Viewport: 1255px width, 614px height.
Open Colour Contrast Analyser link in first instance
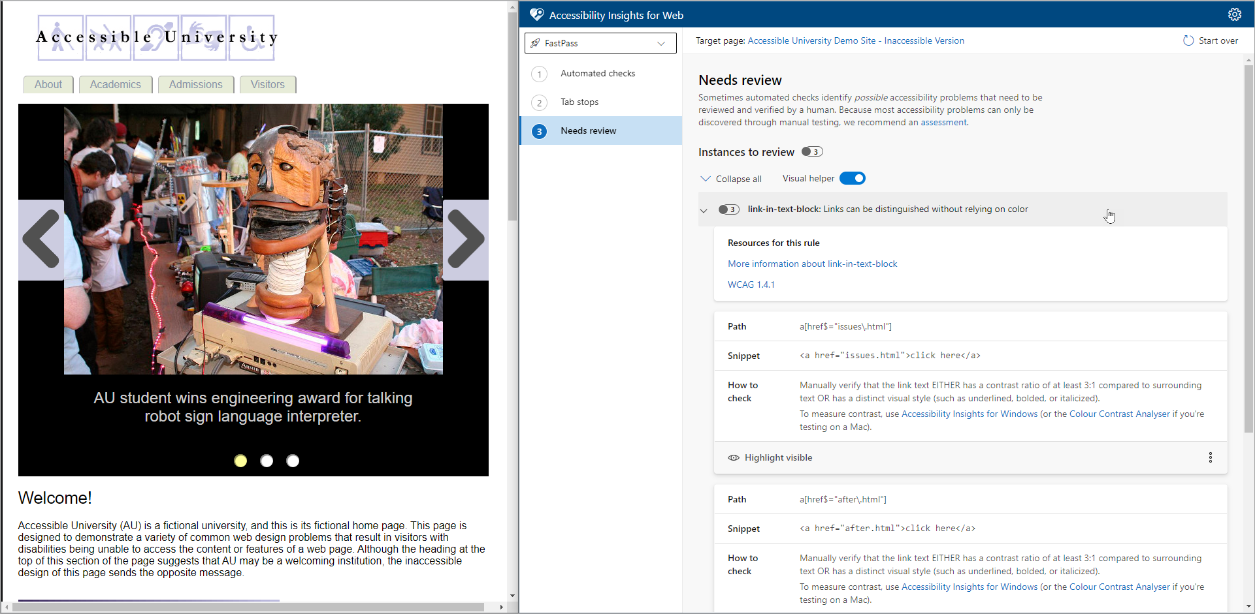pyautogui.click(x=1119, y=414)
